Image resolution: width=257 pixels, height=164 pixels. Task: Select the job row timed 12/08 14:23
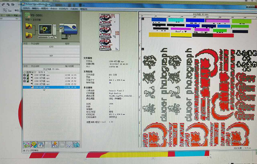tap(51, 75)
